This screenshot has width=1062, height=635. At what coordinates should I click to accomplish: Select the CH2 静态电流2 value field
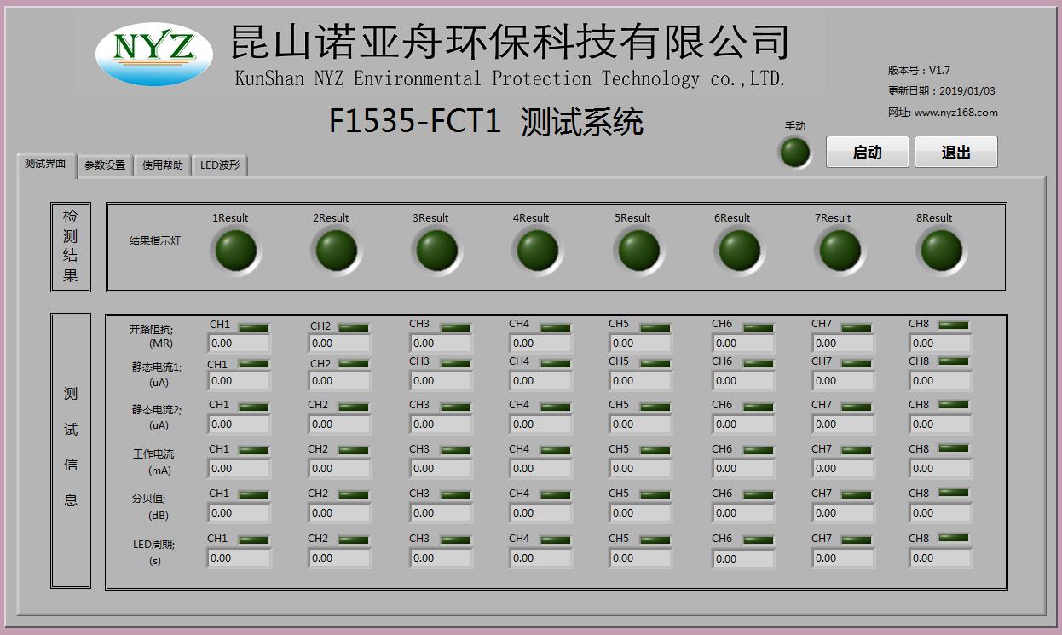click(339, 424)
